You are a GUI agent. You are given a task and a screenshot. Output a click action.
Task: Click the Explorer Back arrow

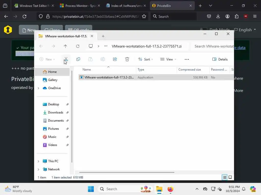point(41,46)
